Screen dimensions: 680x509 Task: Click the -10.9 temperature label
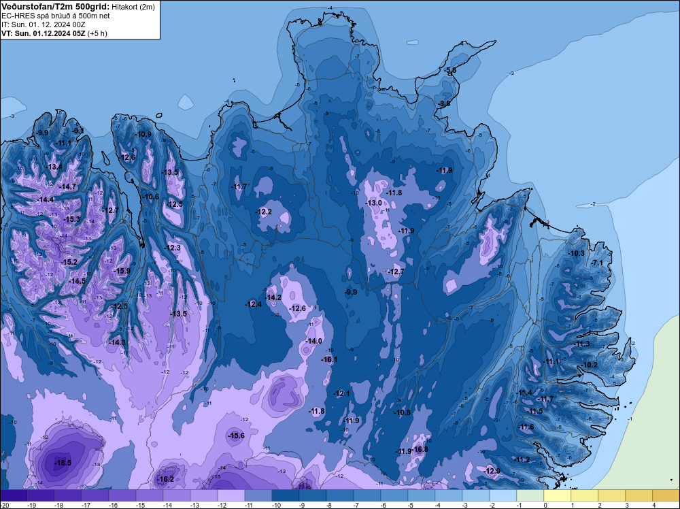(143, 134)
